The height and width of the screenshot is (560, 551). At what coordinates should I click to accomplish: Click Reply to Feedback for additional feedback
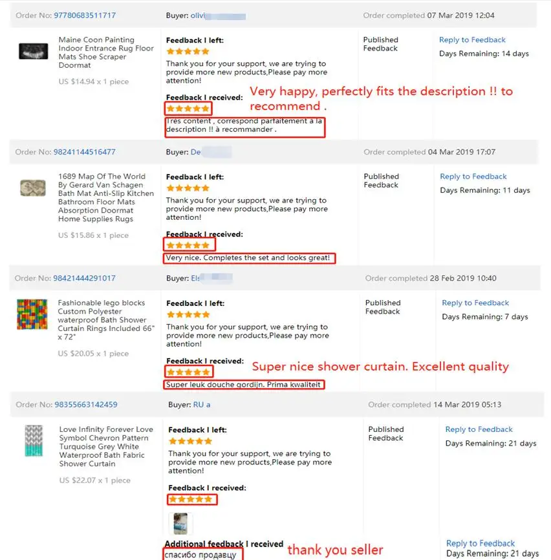coord(481,543)
